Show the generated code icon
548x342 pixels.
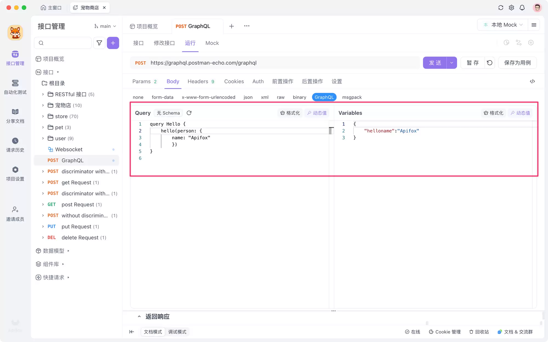[x=532, y=81]
